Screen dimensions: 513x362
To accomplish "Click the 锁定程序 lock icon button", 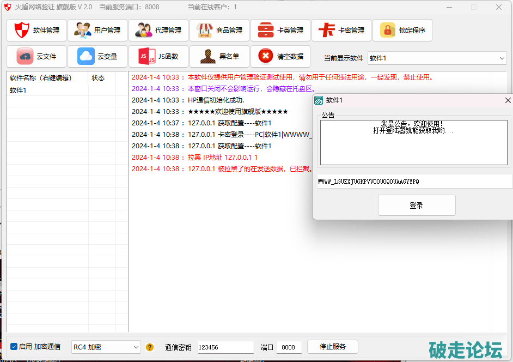I will [402, 31].
